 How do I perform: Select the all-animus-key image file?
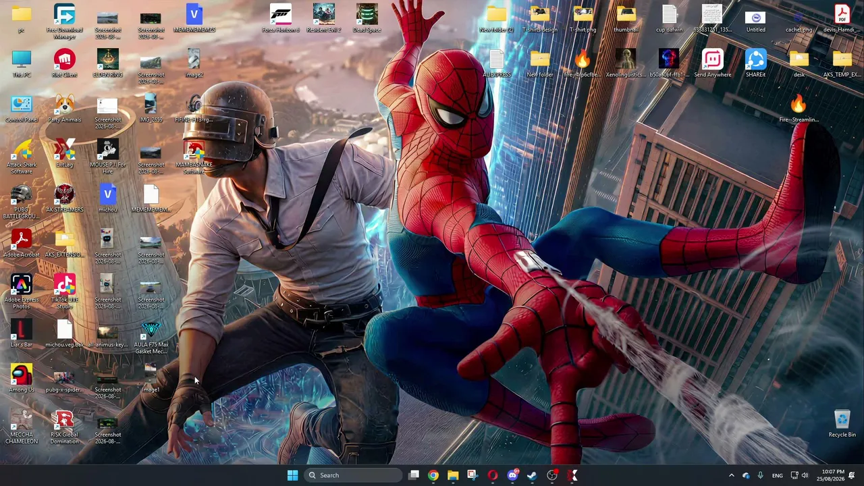tap(107, 334)
